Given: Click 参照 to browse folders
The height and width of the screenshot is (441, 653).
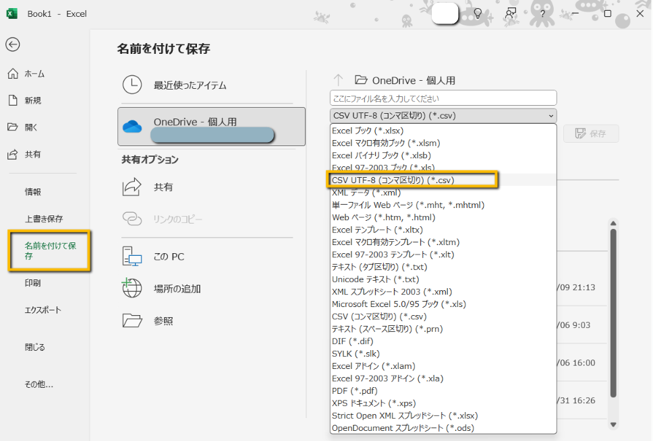Looking at the screenshot, I should pyautogui.click(x=163, y=321).
